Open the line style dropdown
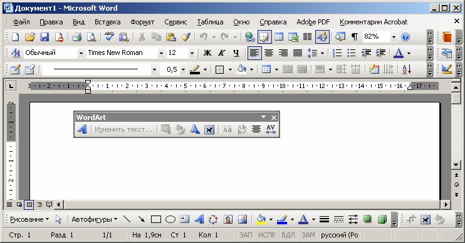This screenshot has height=243, width=465. (x=154, y=70)
